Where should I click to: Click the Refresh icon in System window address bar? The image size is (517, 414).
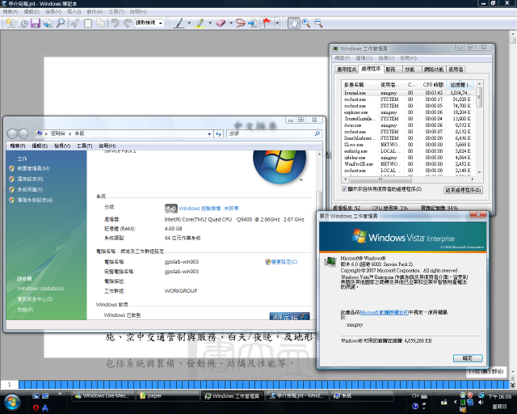coord(218,133)
